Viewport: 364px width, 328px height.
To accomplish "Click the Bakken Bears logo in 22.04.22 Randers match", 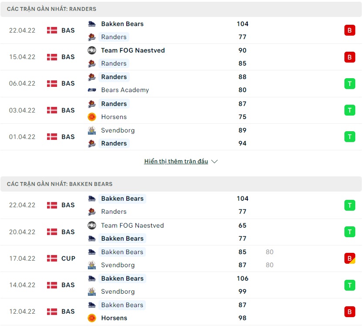I will 92,24.
